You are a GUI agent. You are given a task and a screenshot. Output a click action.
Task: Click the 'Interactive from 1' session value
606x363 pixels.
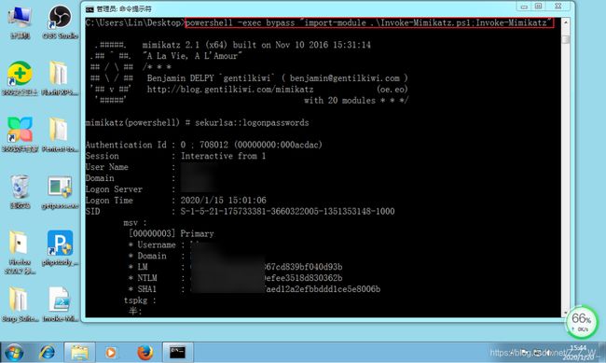(x=224, y=156)
